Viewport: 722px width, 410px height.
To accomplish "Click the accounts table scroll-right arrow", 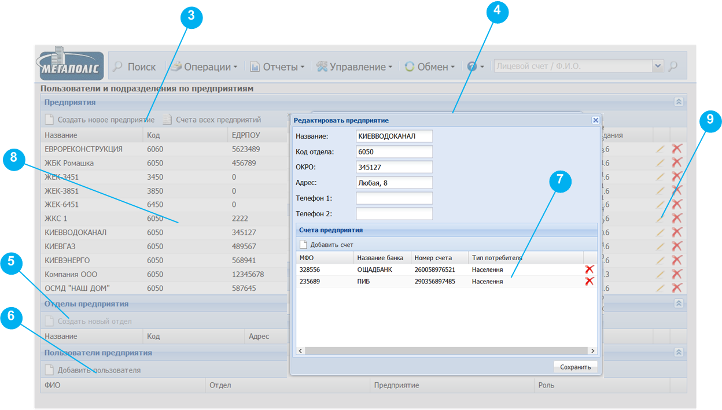I will click(x=593, y=350).
